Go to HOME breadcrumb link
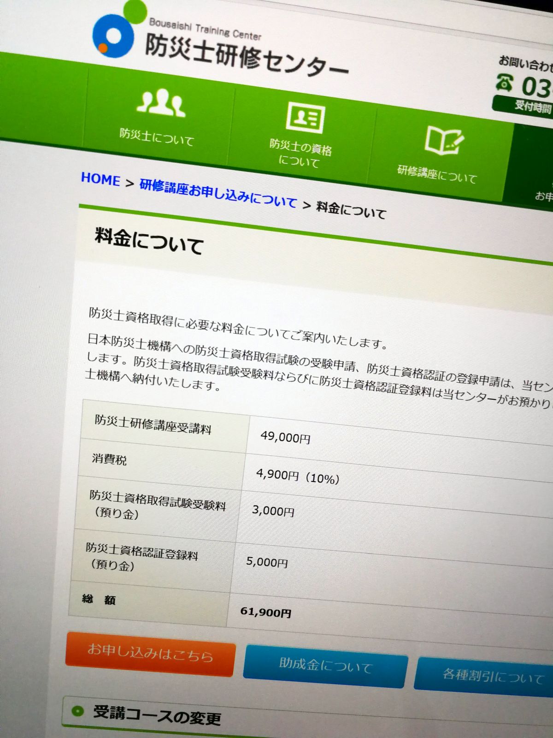553x738 pixels. point(100,179)
